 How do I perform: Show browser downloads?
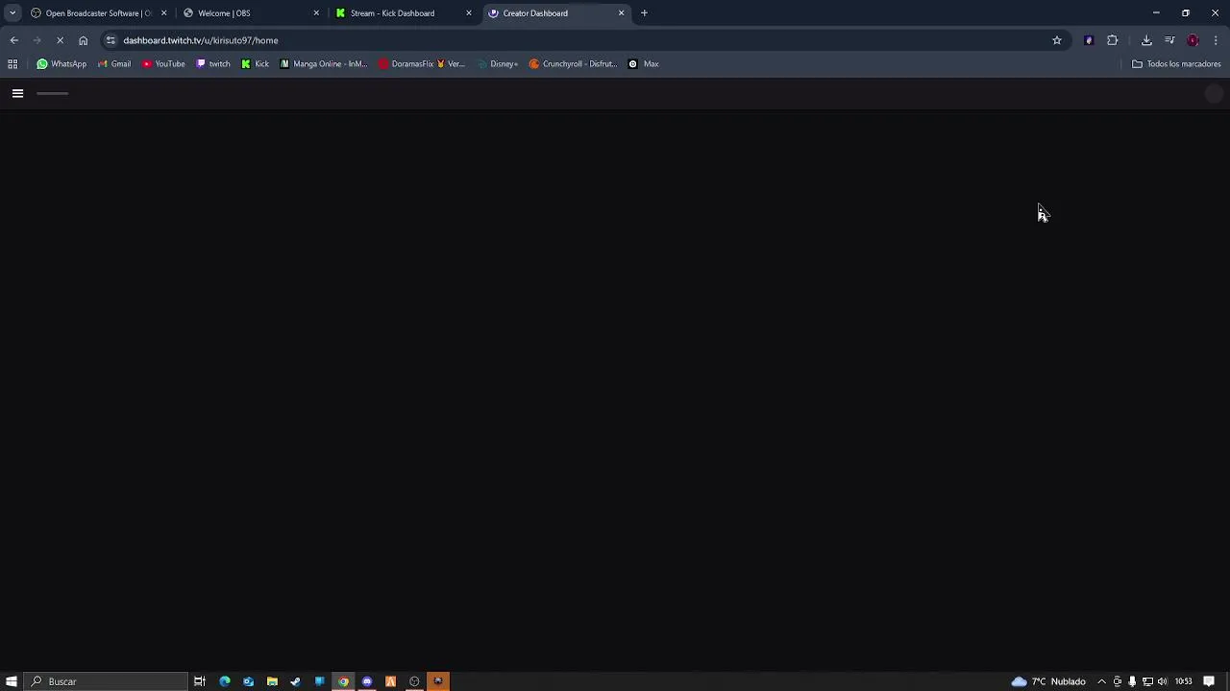[1146, 40]
